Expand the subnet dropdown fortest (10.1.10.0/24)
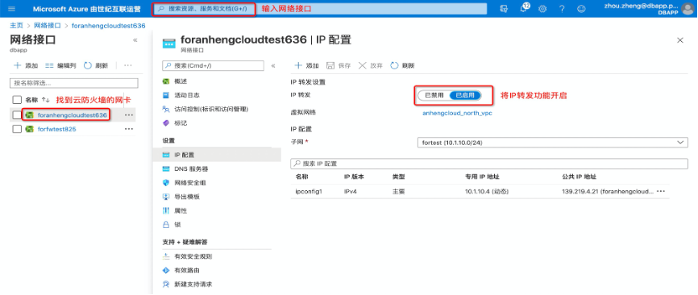This screenshot has width=698, height=295. tap(552, 143)
